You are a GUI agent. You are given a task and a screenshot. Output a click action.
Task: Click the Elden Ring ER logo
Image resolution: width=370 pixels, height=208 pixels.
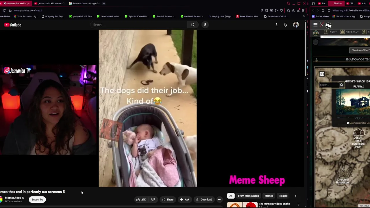(x=316, y=33)
